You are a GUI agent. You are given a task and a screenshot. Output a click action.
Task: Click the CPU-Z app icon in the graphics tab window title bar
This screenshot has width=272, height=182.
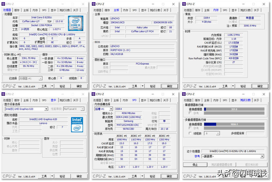[3, 94]
